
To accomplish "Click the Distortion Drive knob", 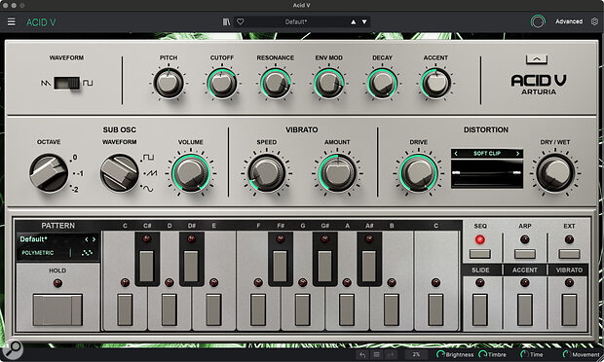I will [419, 173].
